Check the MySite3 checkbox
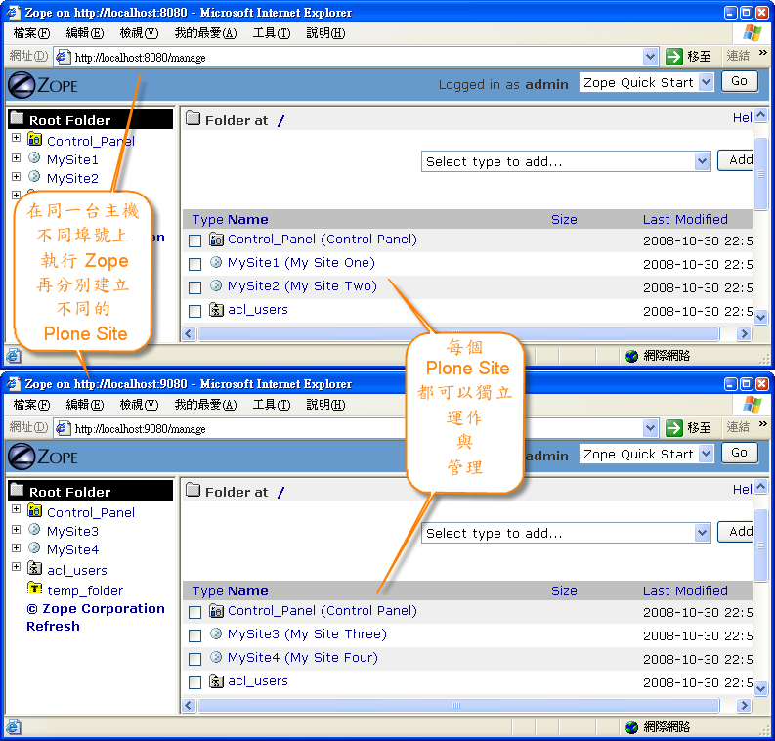 coord(194,635)
